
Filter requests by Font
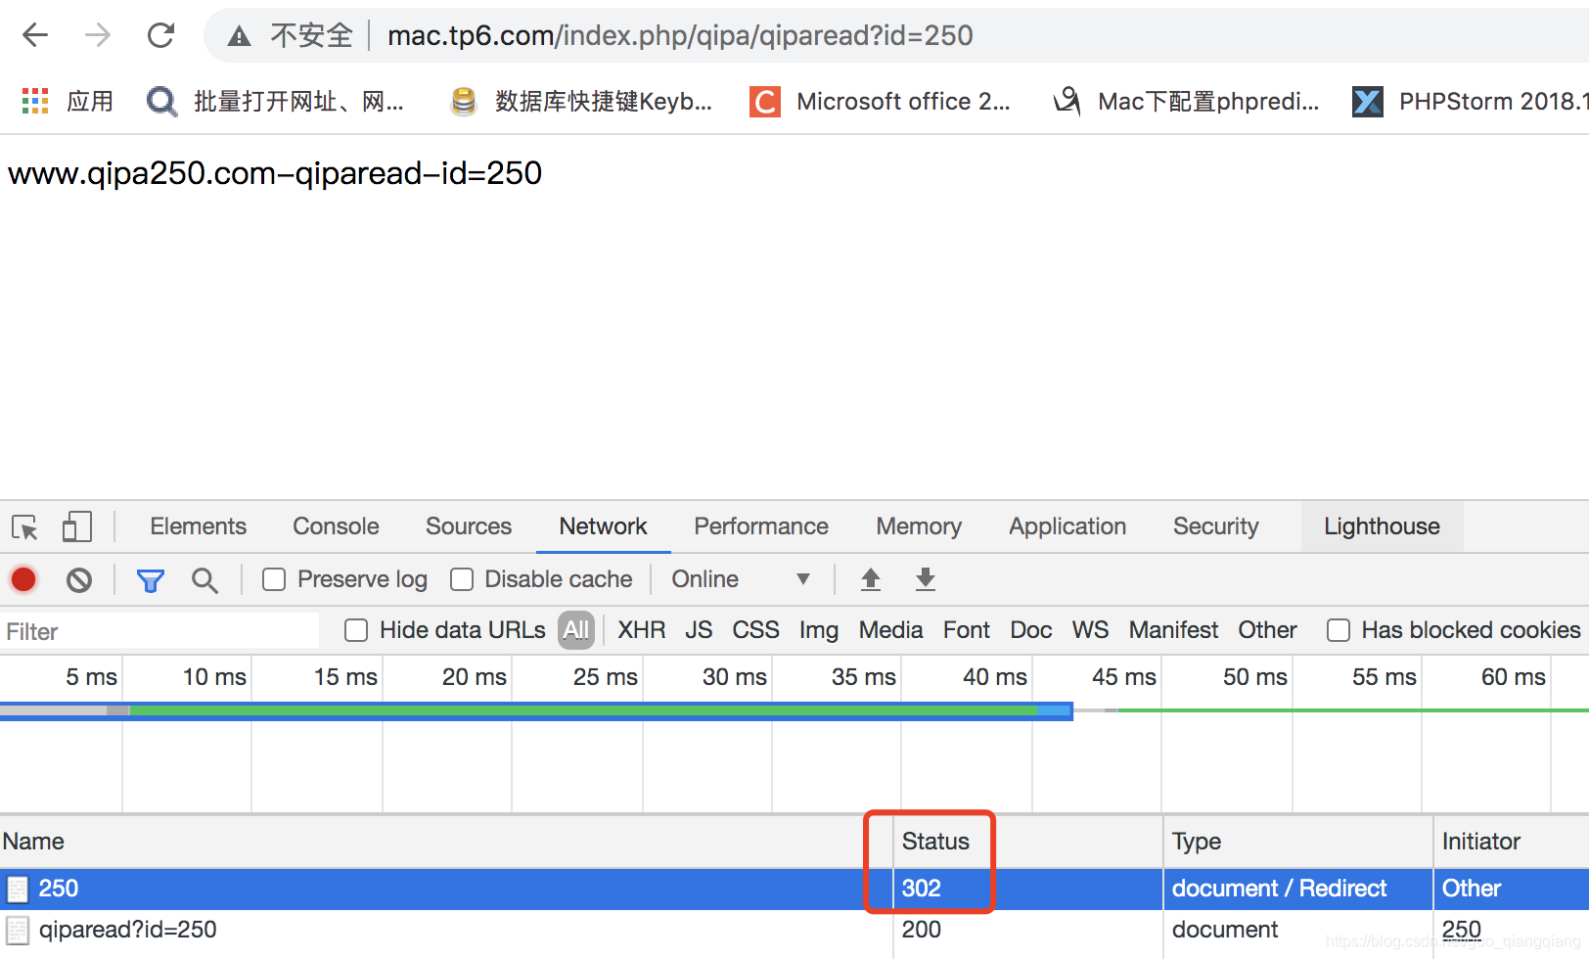[966, 630]
